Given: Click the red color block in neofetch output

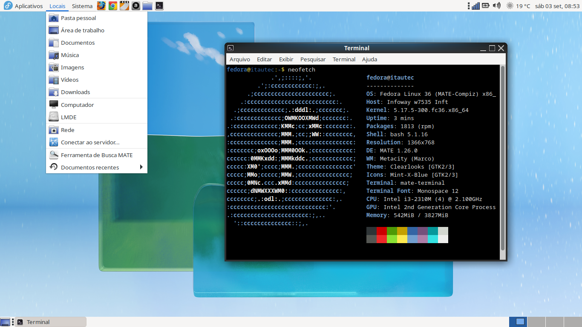Looking at the screenshot, I should coord(382,231).
